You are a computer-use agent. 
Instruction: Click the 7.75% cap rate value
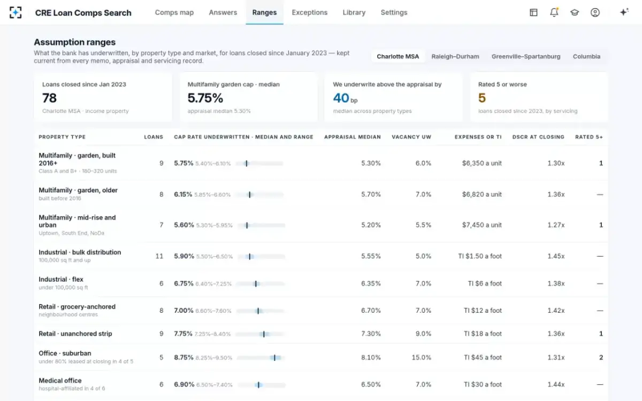click(x=184, y=334)
